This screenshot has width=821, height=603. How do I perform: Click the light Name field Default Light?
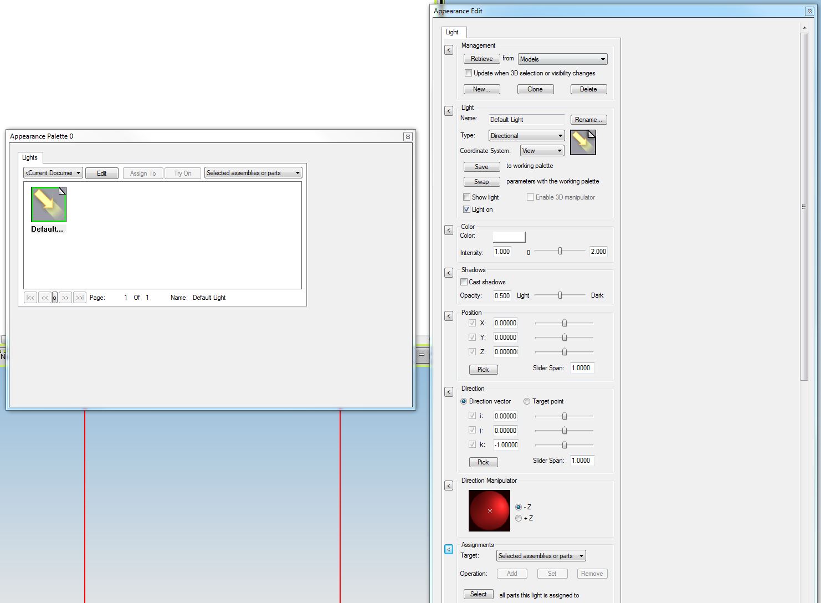[526, 120]
